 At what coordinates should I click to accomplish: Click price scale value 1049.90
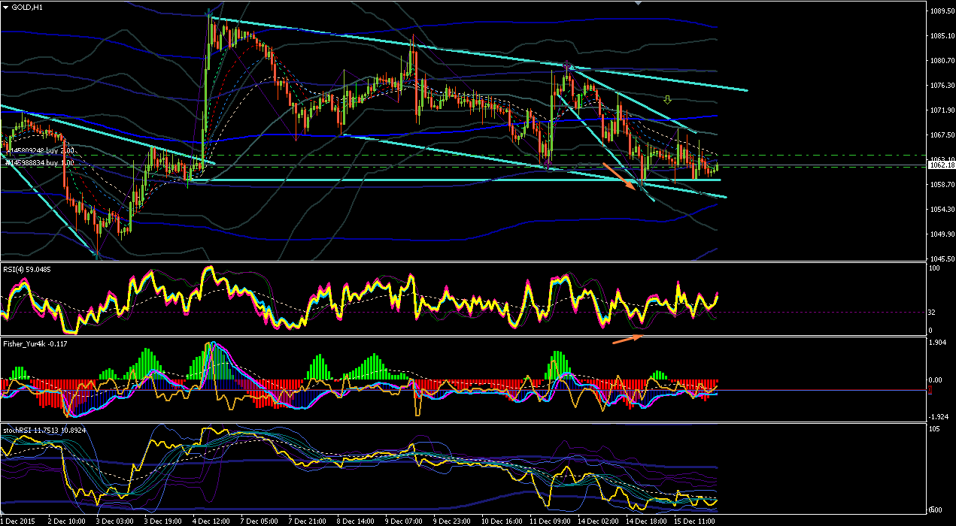click(x=942, y=234)
